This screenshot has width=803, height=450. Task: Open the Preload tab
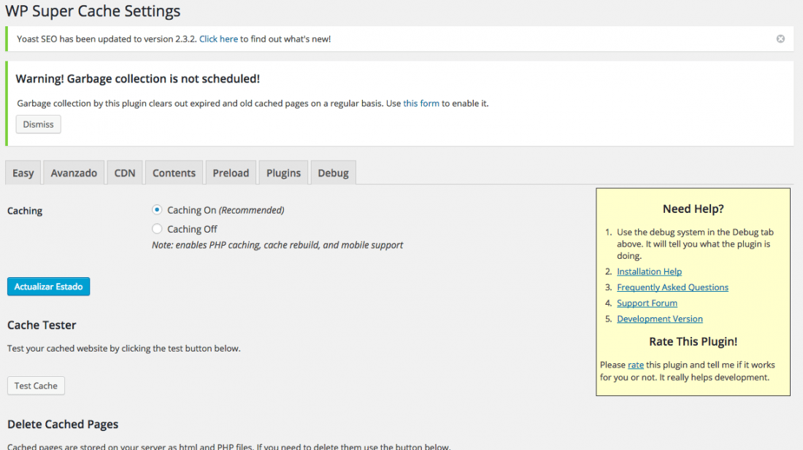tap(231, 173)
